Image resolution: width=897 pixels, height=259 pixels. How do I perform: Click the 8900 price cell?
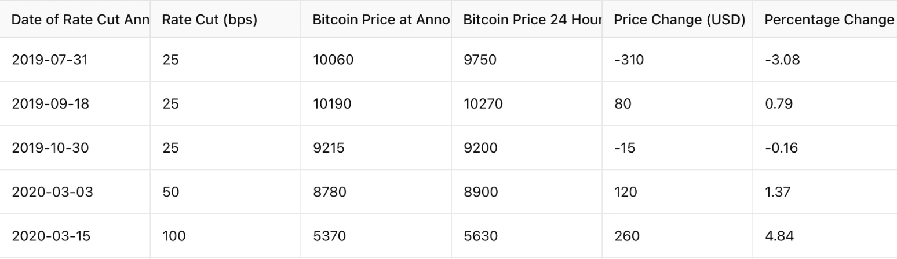[x=527, y=192]
